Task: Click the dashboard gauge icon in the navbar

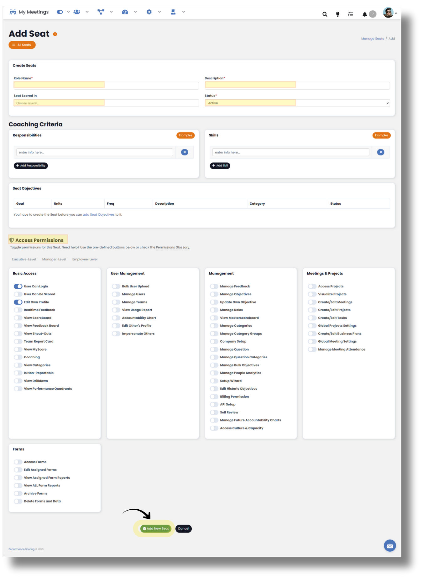Action: tap(125, 12)
